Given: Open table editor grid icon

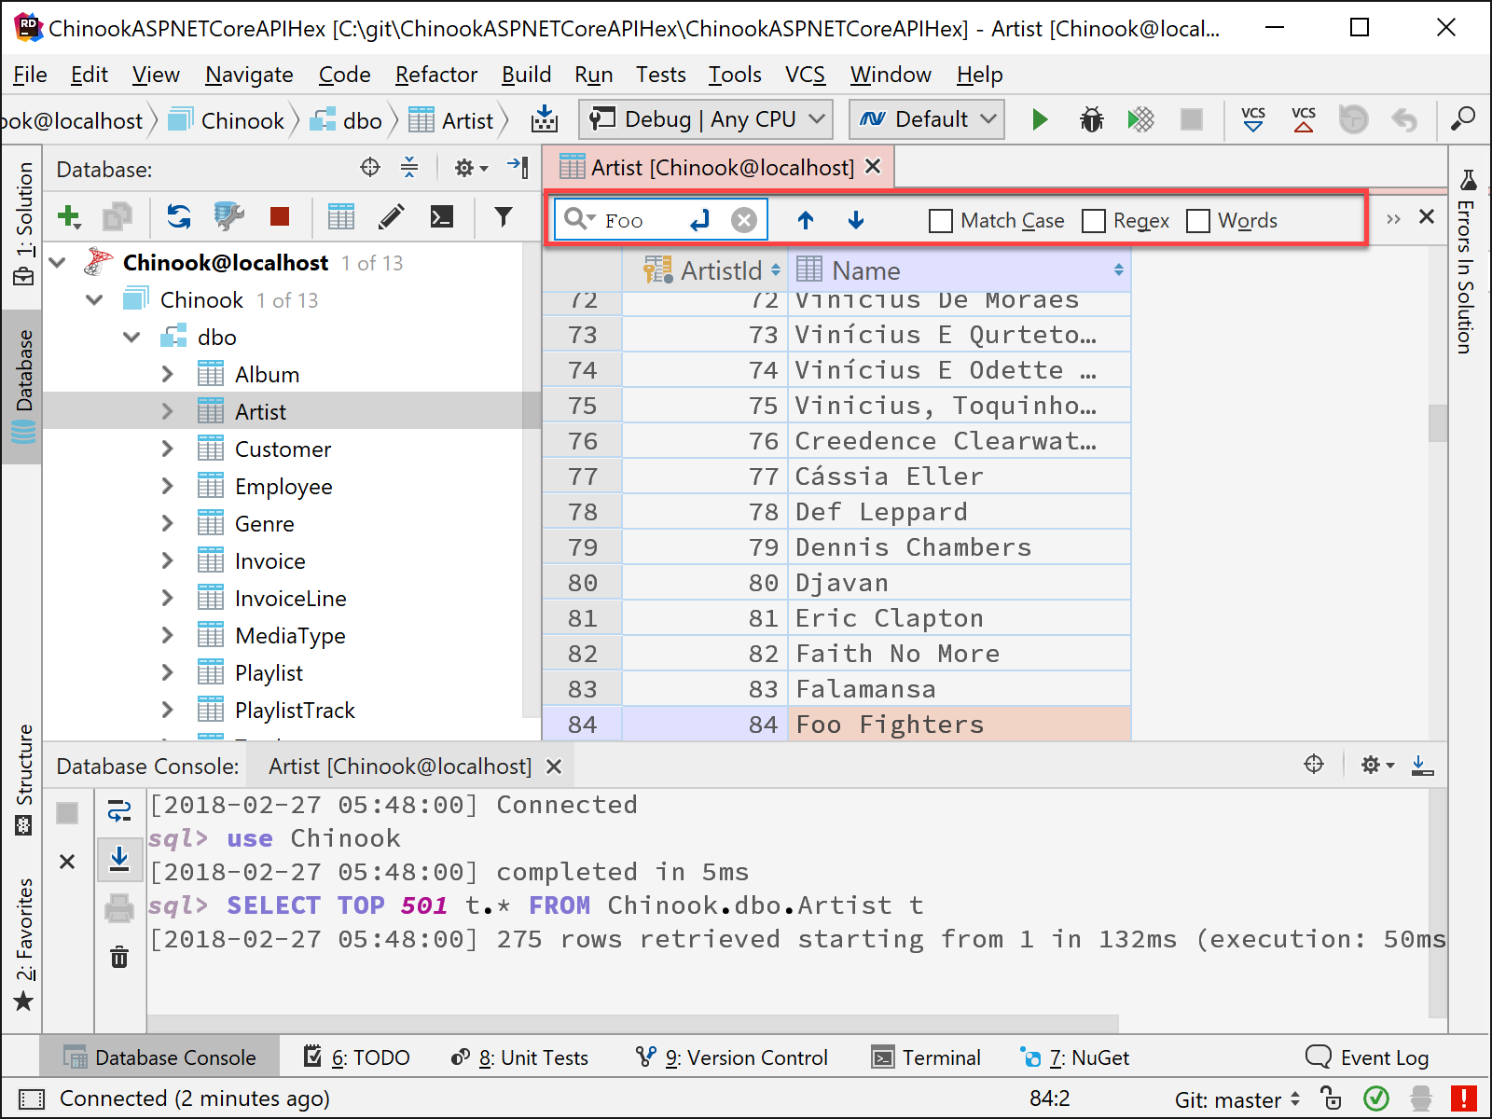Looking at the screenshot, I should coord(341,217).
